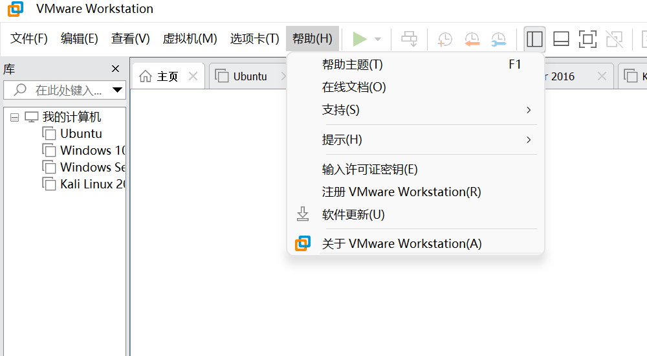The image size is (647, 356).
Task: Collapse the 我的计算机 tree node
Action: click(x=15, y=118)
